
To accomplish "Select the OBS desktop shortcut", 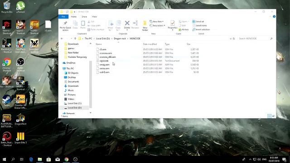I will click(20, 65).
